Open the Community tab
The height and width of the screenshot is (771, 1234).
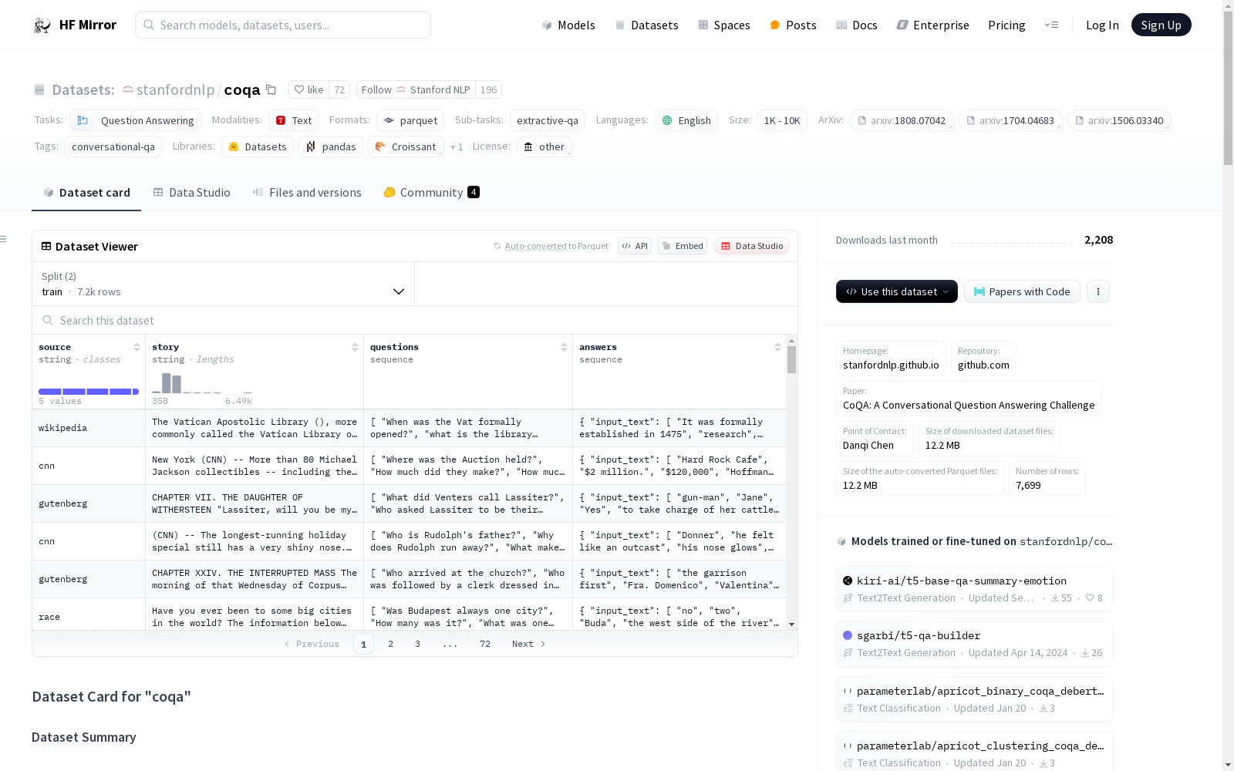point(431,193)
